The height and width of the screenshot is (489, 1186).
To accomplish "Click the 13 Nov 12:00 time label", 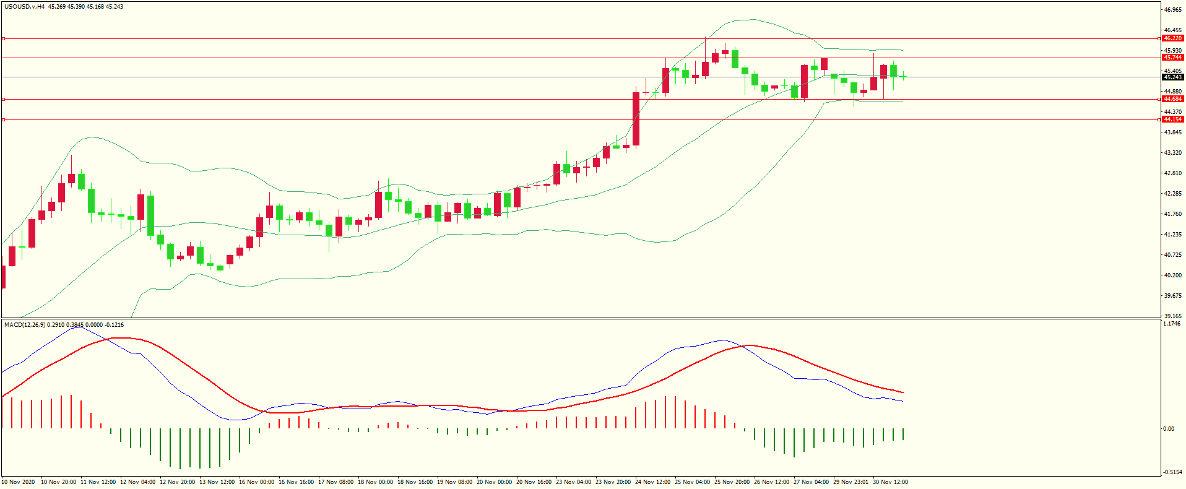I will coord(217,482).
